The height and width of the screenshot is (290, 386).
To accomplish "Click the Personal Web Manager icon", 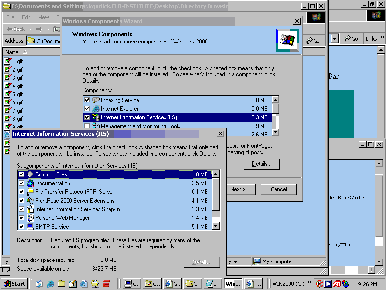I will (30, 218).
